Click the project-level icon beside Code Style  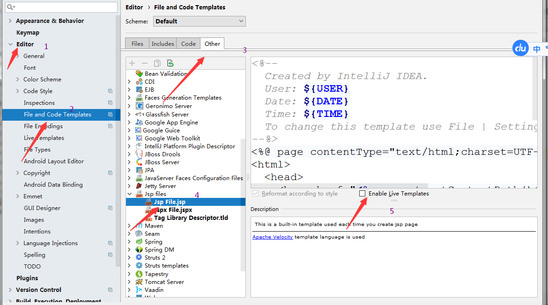point(110,91)
